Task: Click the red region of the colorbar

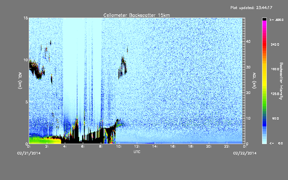Action: tap(264, 44)
